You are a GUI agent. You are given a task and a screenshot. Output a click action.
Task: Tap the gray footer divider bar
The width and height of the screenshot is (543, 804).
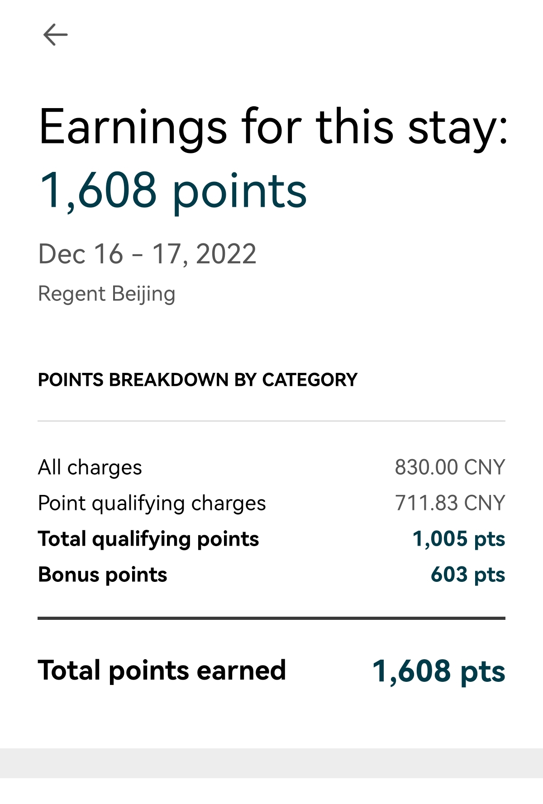click(271, 763)
